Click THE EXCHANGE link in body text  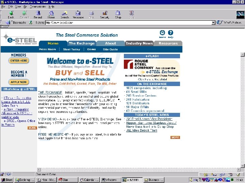click(x=50, y=93)
